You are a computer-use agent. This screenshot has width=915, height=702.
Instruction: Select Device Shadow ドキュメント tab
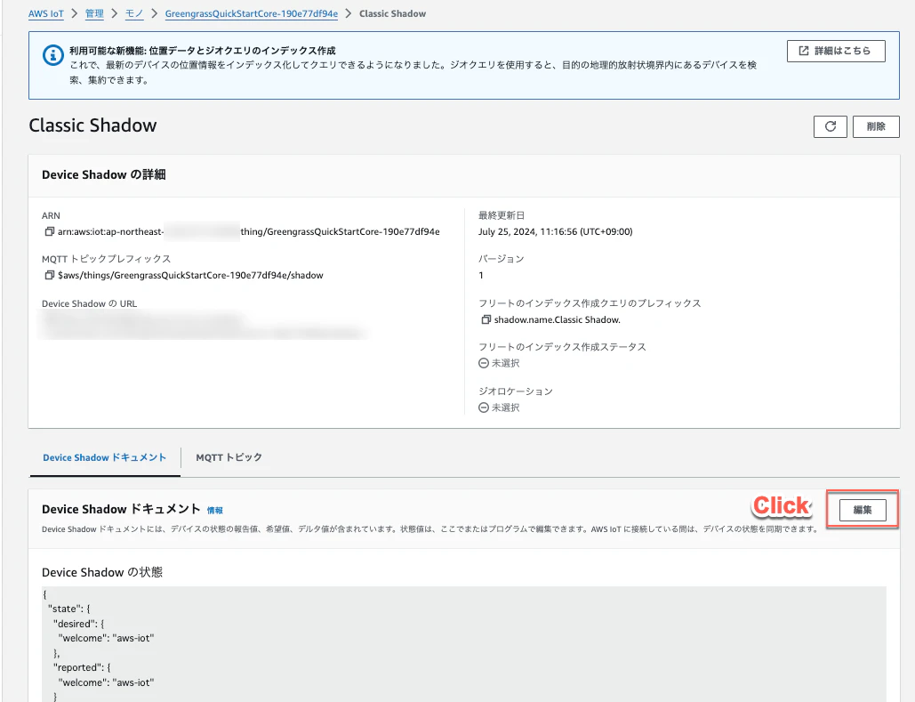click(x=104, y=457)
